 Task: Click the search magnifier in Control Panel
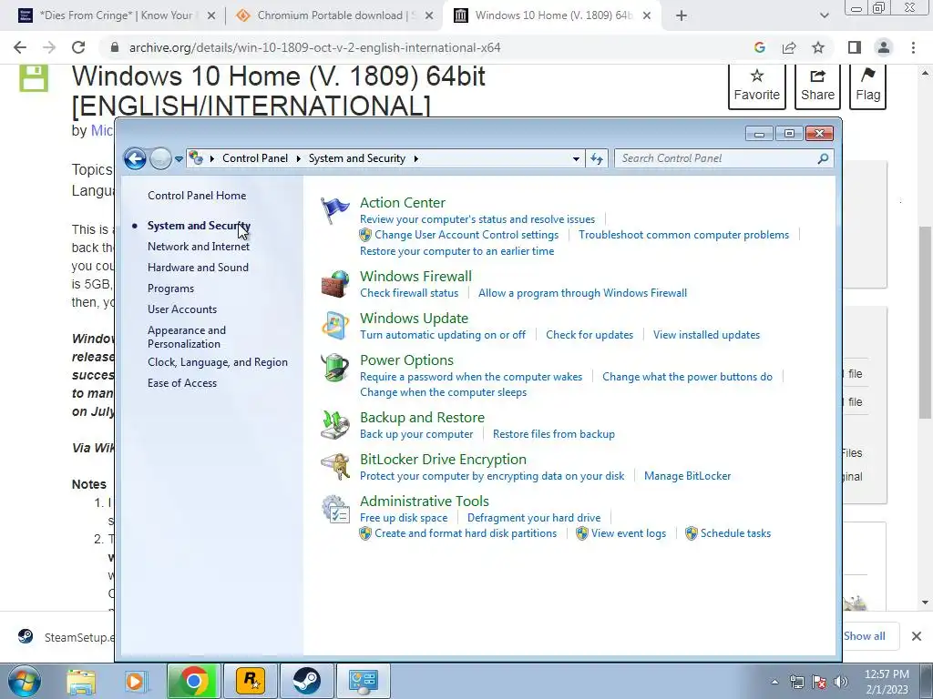click(x=823, y=158)
